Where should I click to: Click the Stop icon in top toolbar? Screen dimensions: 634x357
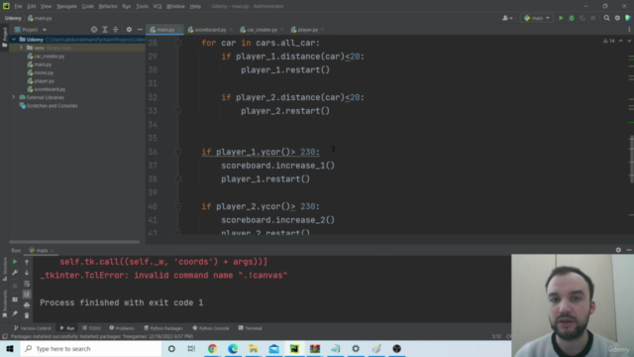(592, 18)
